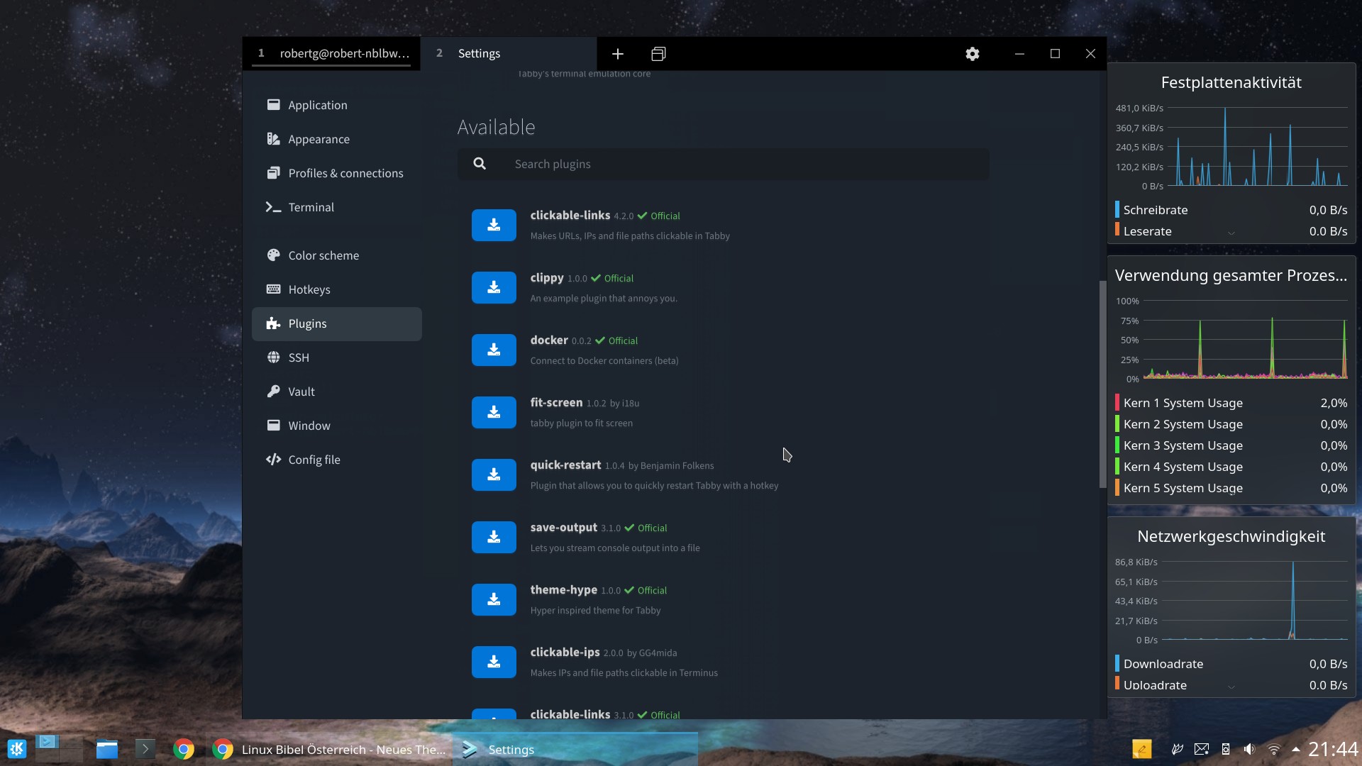Click the Festplattenaktivität graph
Viewport: 1362px width, 766px height.
point(1258,147)
